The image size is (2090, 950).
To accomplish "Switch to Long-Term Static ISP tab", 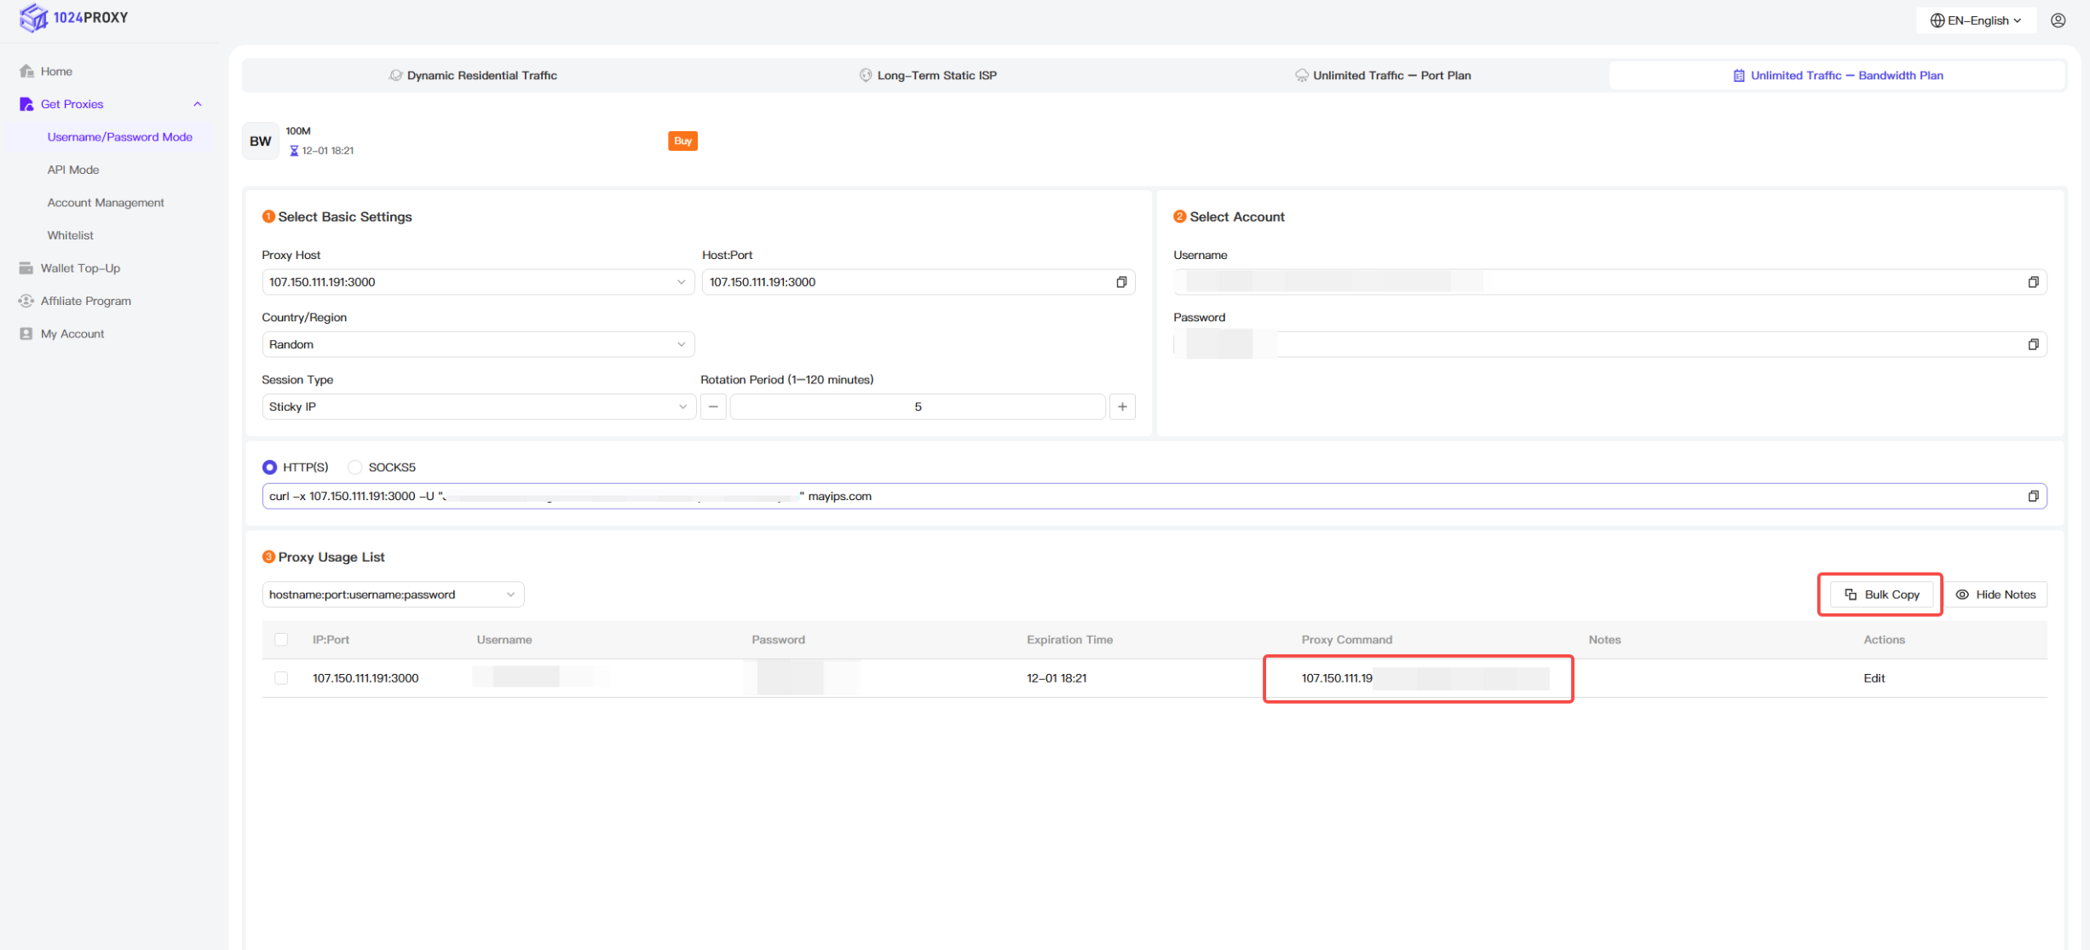I will tap(927, 75).
